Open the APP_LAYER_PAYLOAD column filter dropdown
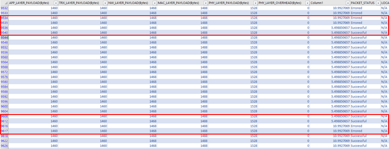Screen dimensions: 390x149 55,3
